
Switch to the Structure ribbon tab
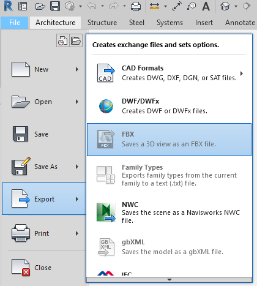102,23
